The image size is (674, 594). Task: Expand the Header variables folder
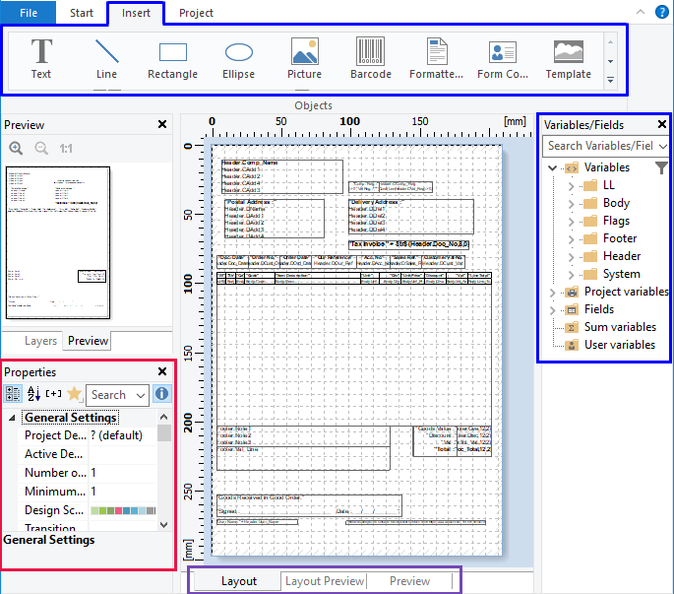(571, 256)
